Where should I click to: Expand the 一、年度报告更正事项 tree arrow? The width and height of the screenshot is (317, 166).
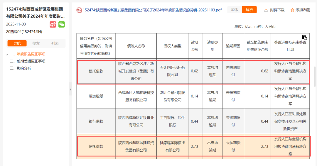pyautogui.click(x=7, y=54)
